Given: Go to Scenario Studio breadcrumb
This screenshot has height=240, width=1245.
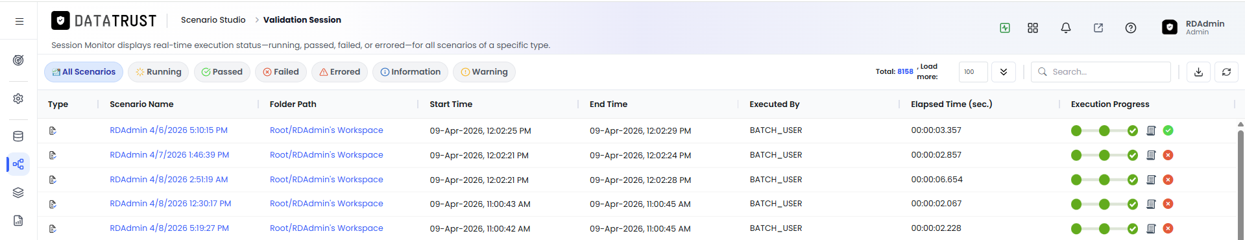Looking at the screenshot, I should (x=213, y=20).
